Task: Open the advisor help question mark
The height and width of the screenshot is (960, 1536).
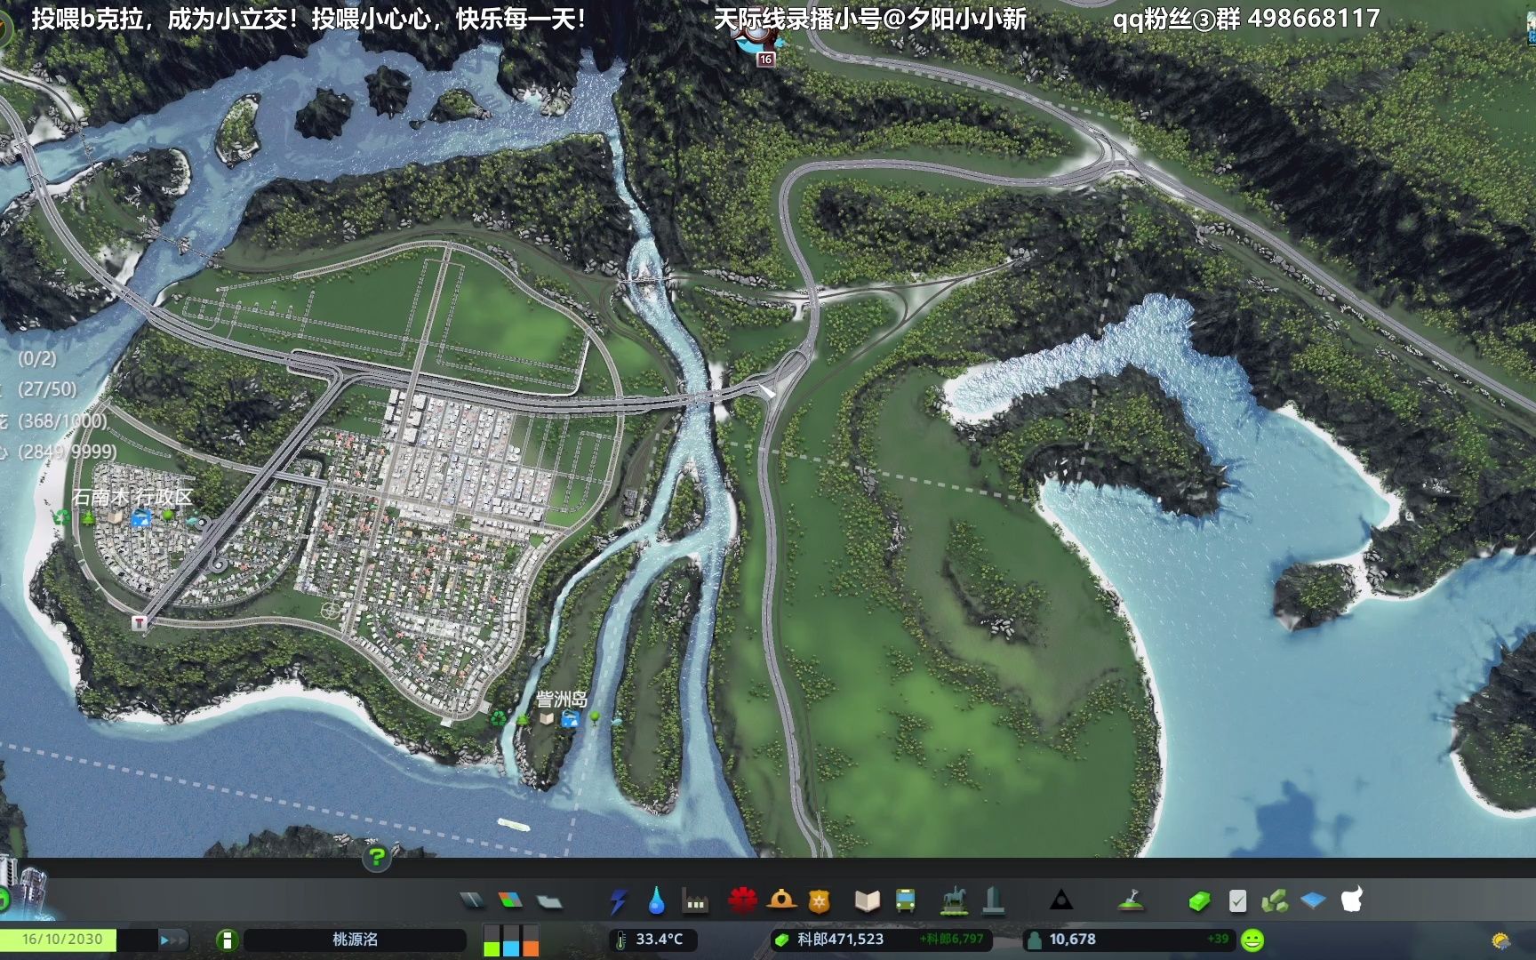Action: tap(377, 858)
